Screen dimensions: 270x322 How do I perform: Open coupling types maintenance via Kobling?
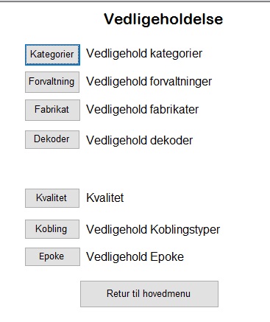[52, 229]
